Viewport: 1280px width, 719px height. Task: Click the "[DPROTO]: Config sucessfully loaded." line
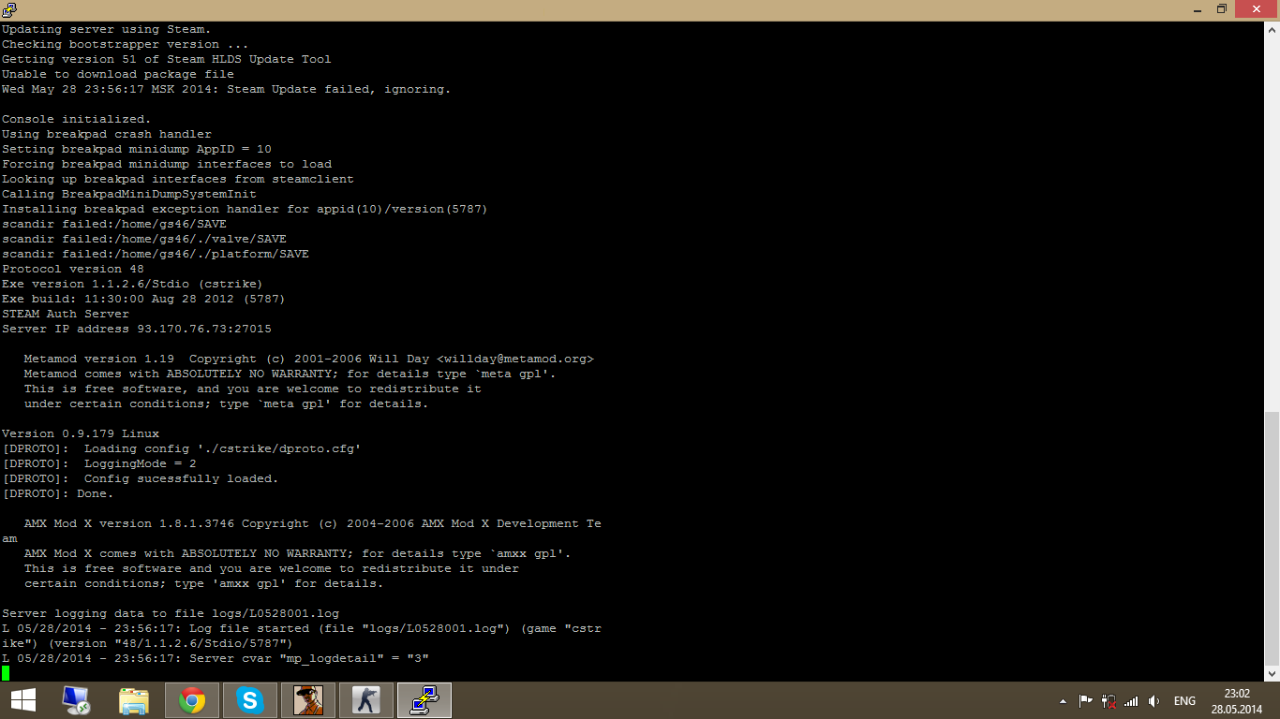(141, 478)
